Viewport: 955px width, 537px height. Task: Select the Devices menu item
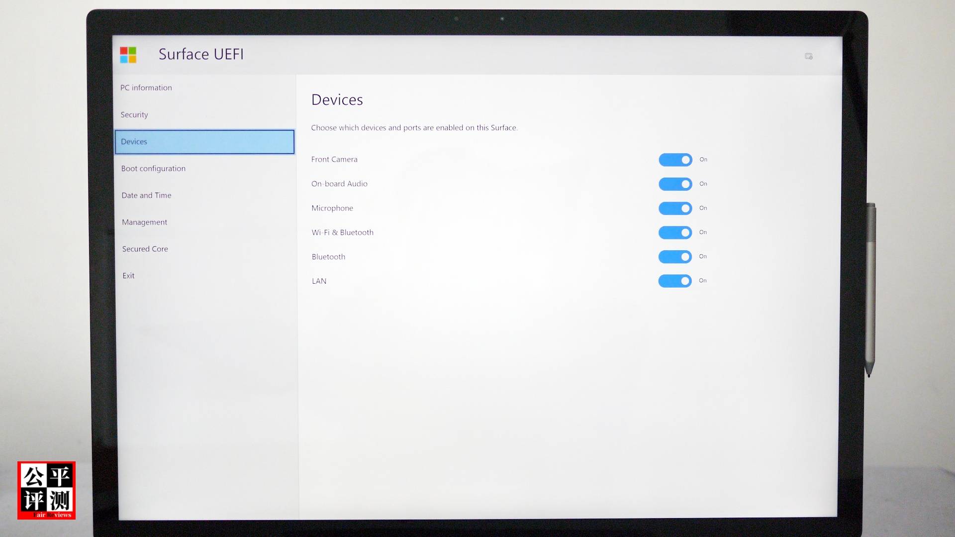point(204,142)
